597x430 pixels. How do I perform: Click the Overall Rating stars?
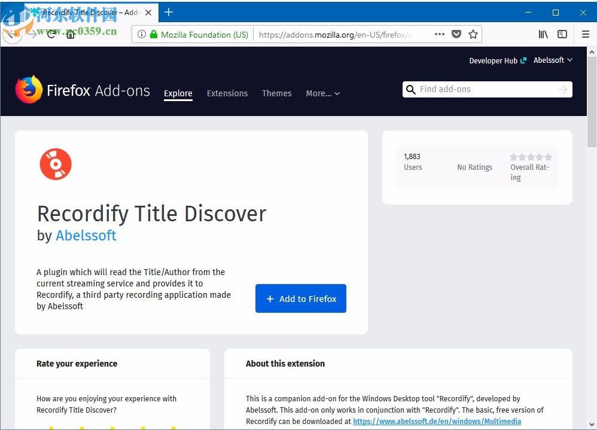point(531,157)
